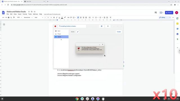
Task: Show document outline icon
Action: 4,24
